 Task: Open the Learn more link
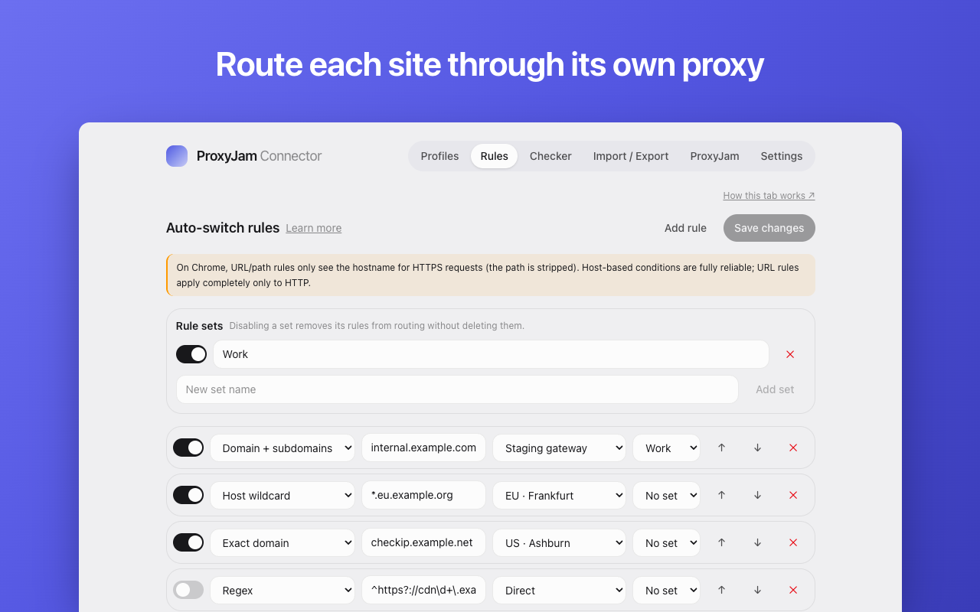coord(314,228)
